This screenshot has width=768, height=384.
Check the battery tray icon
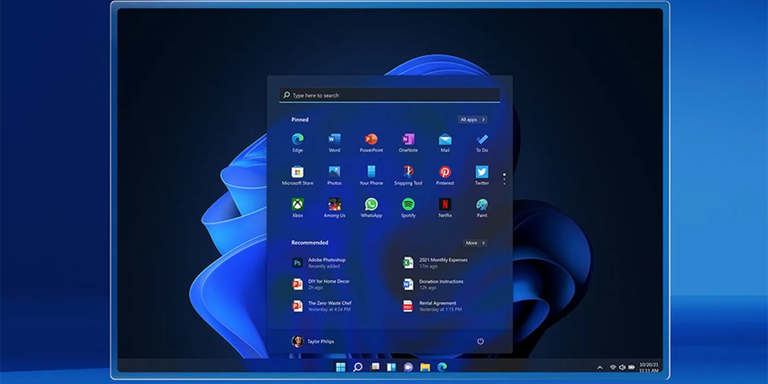point(631,367)
